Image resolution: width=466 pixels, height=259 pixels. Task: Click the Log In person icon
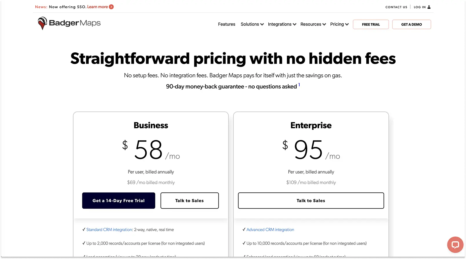click(429, 7)
